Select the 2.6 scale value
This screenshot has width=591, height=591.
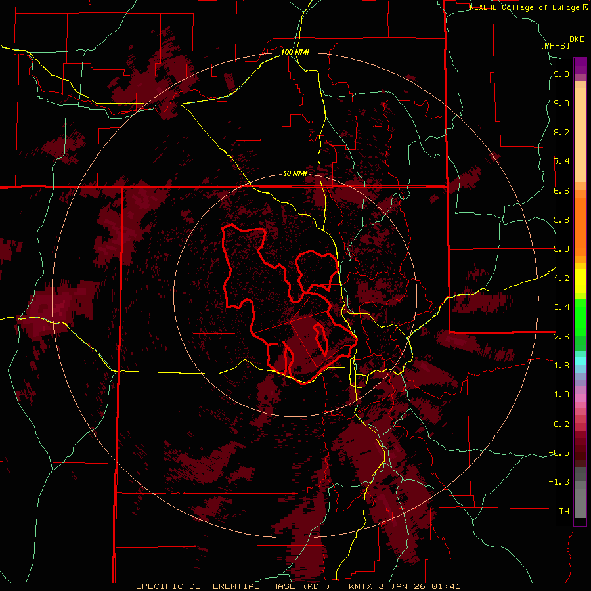tap(561, 337)
